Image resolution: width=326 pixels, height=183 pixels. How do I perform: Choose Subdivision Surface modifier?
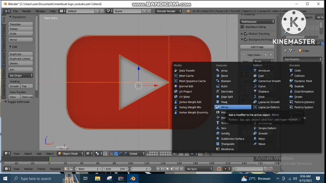coord(232,139)
